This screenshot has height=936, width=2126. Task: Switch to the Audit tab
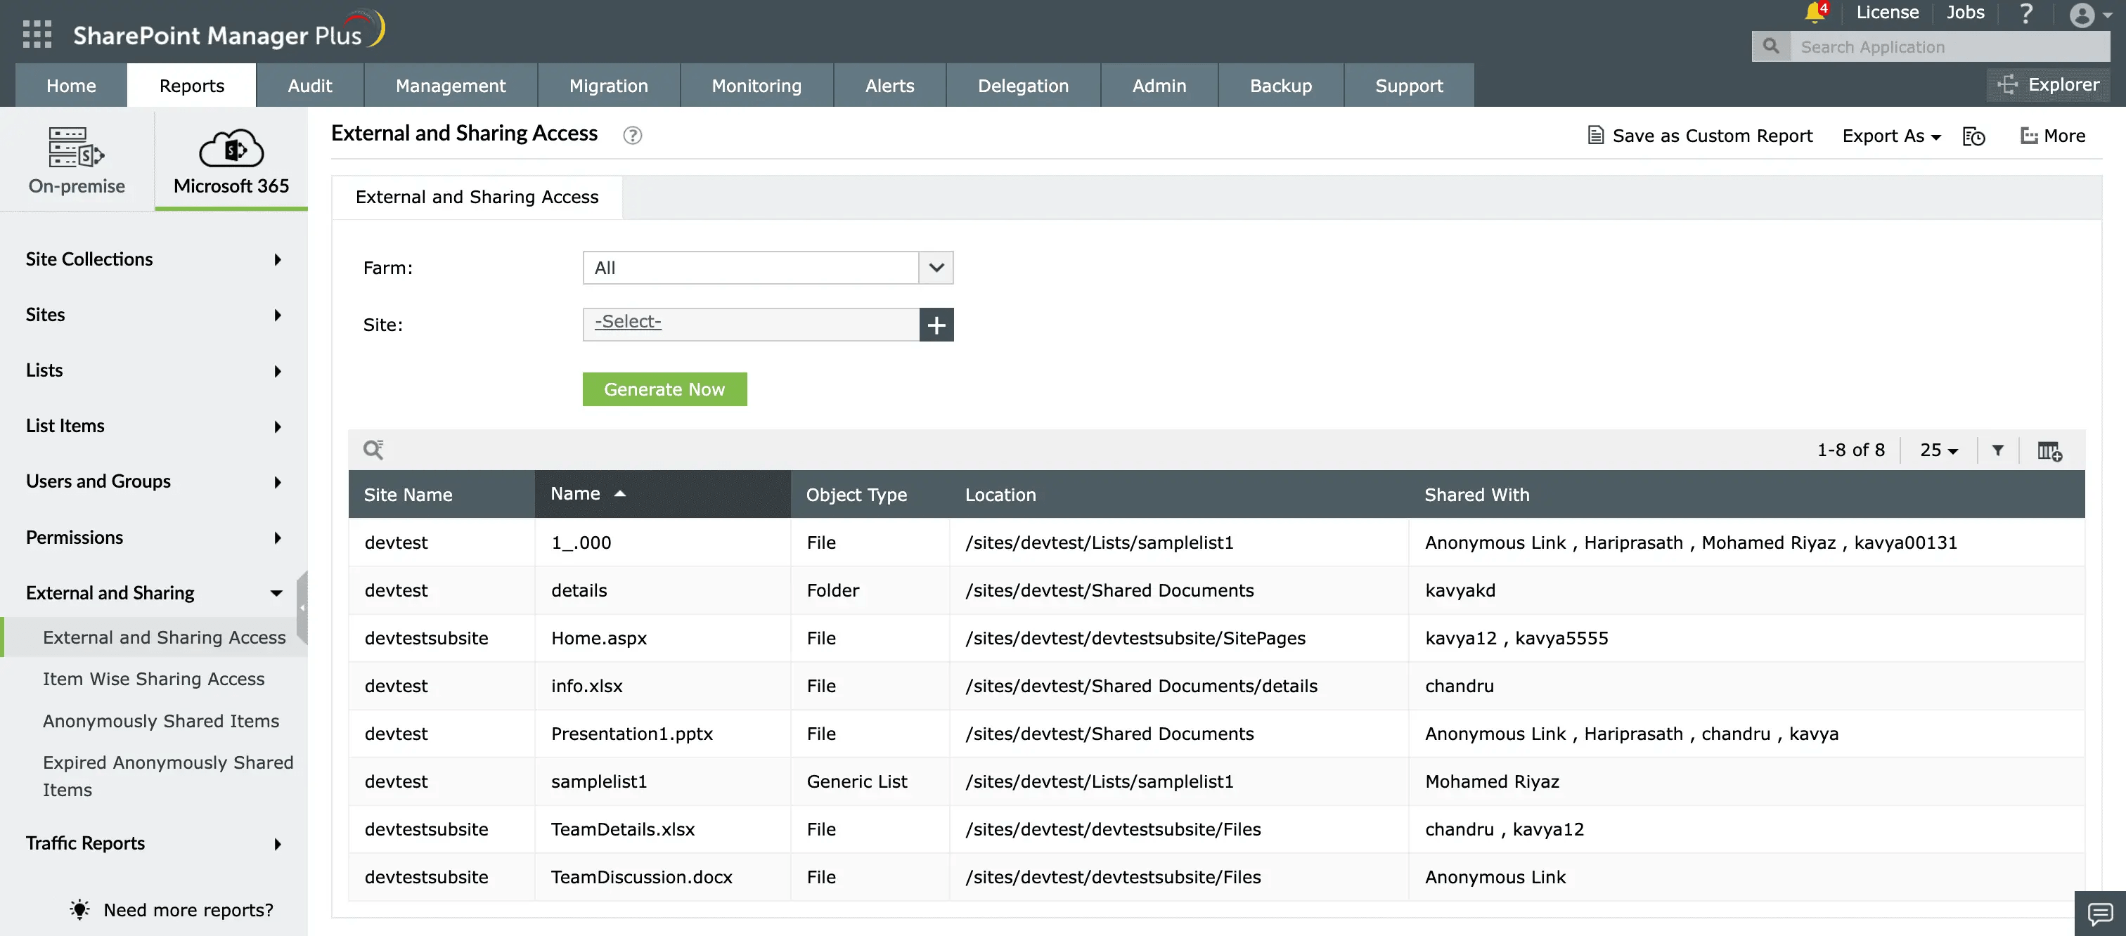tap(309, 86)
